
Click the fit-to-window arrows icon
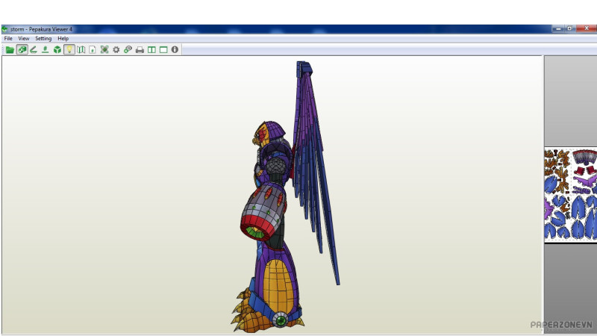104,50
